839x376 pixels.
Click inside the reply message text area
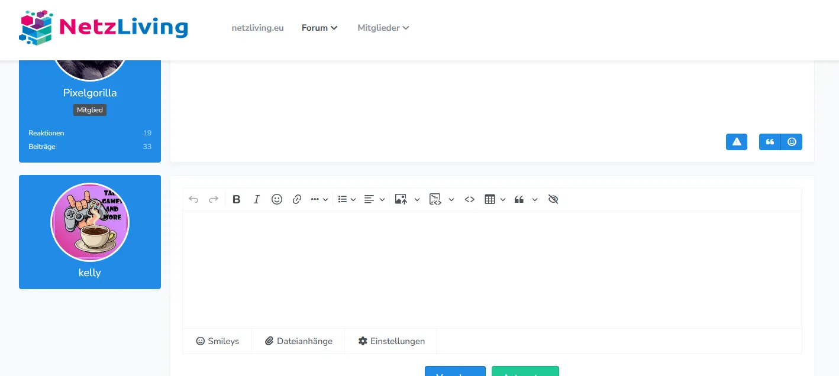coord(492,269)
